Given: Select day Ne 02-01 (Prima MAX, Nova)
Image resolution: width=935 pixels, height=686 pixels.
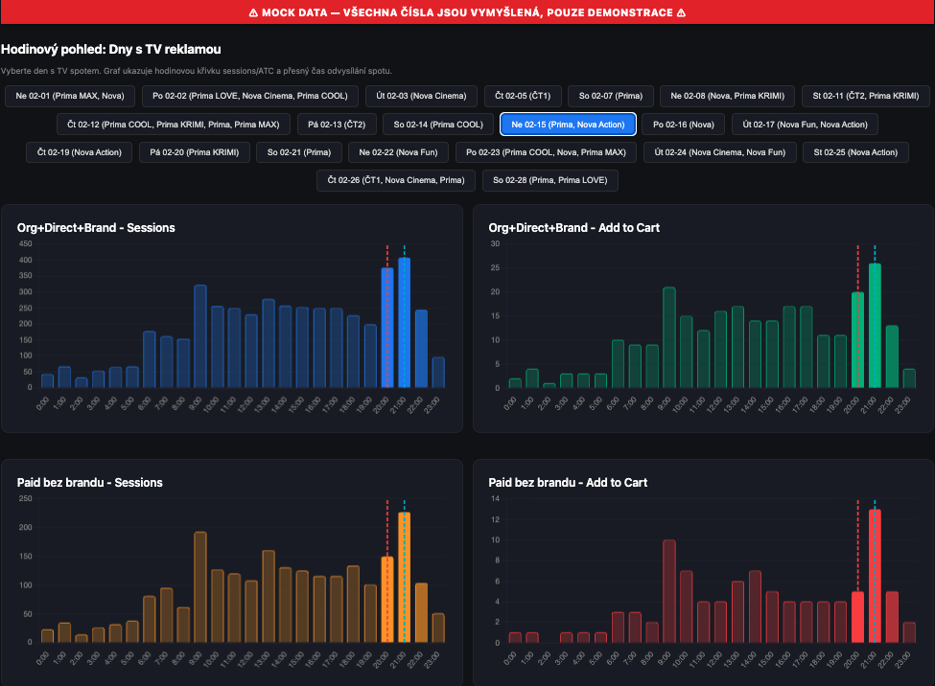Looking at the screenshot, I should point(69,96).
